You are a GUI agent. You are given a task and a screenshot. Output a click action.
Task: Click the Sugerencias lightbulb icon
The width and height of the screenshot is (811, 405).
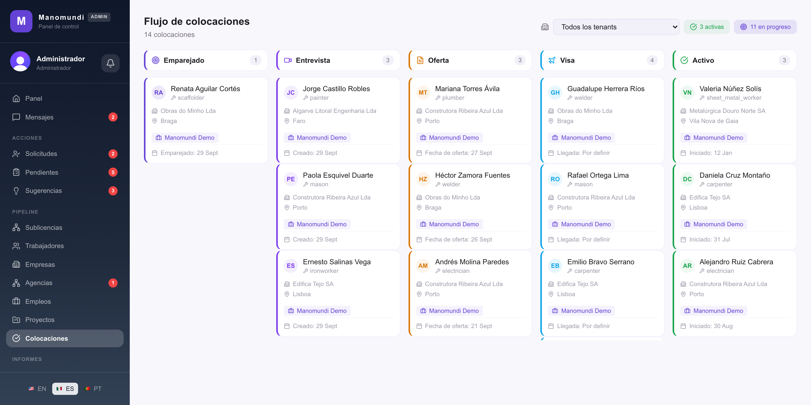(16, 191)
